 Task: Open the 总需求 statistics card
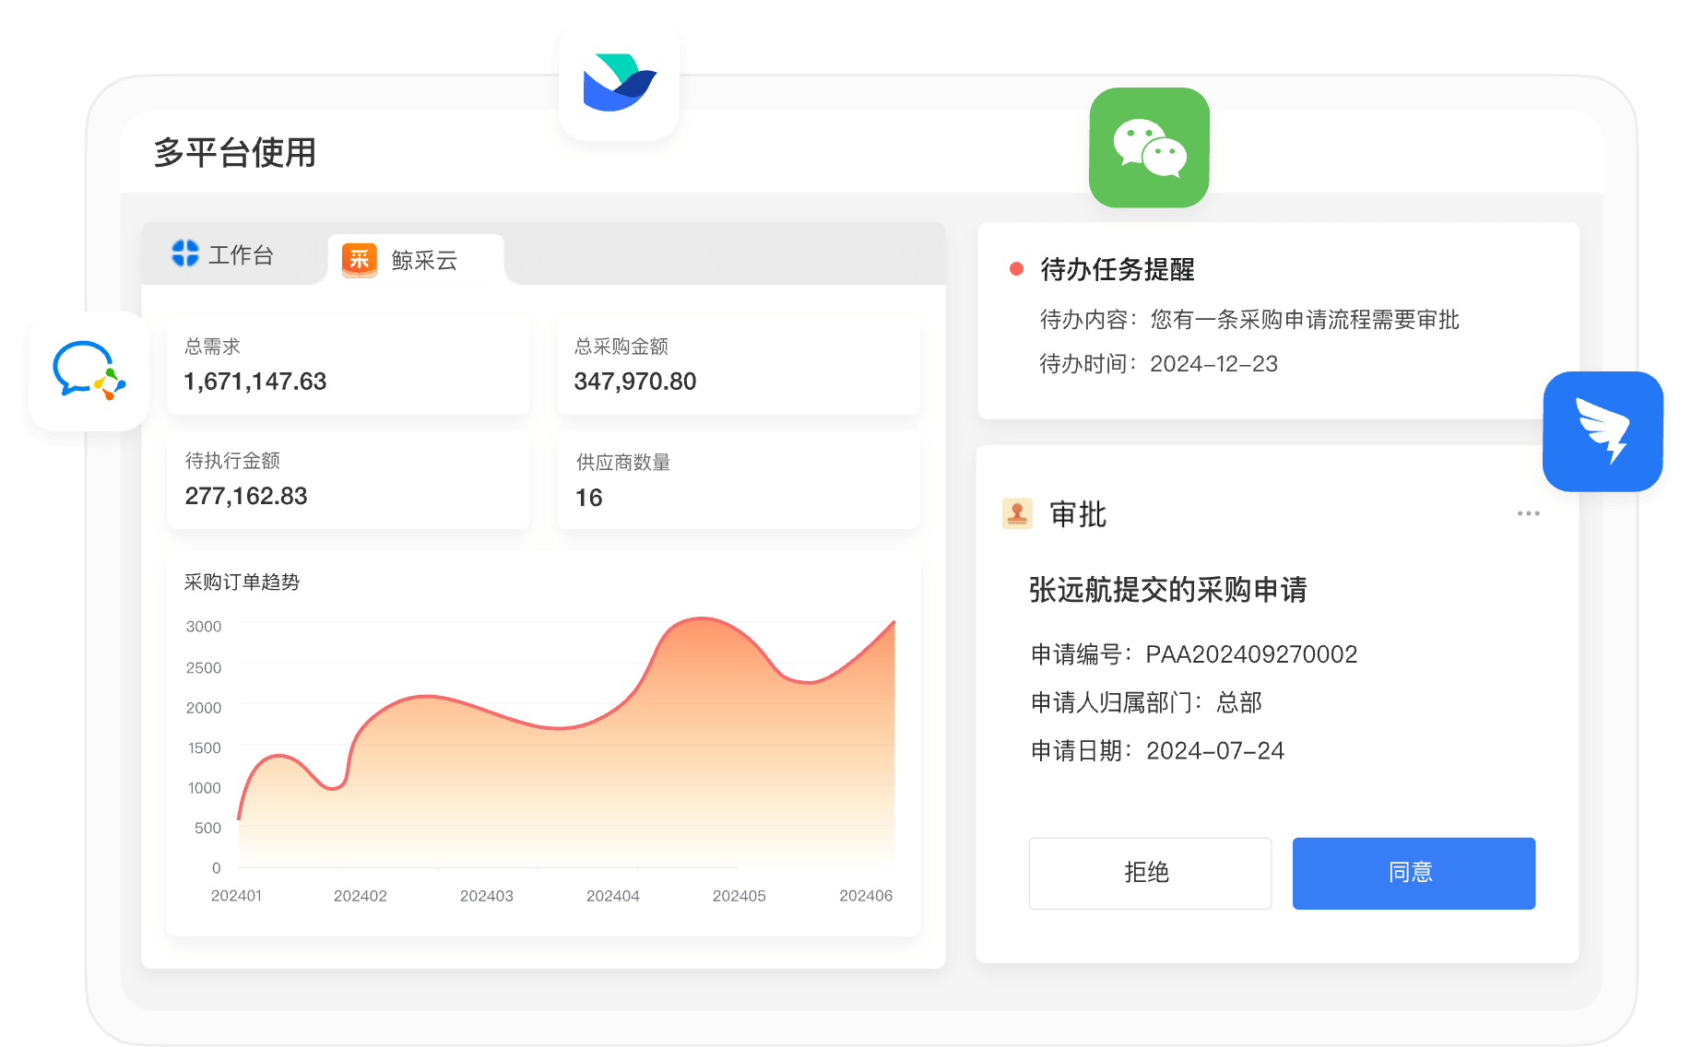point(348,366)
